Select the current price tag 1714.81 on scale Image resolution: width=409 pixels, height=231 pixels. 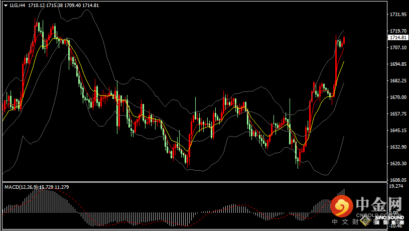coord(398,38)
